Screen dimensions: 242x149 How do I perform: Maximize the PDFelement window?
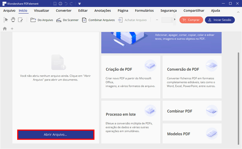(x=230, y=4)
